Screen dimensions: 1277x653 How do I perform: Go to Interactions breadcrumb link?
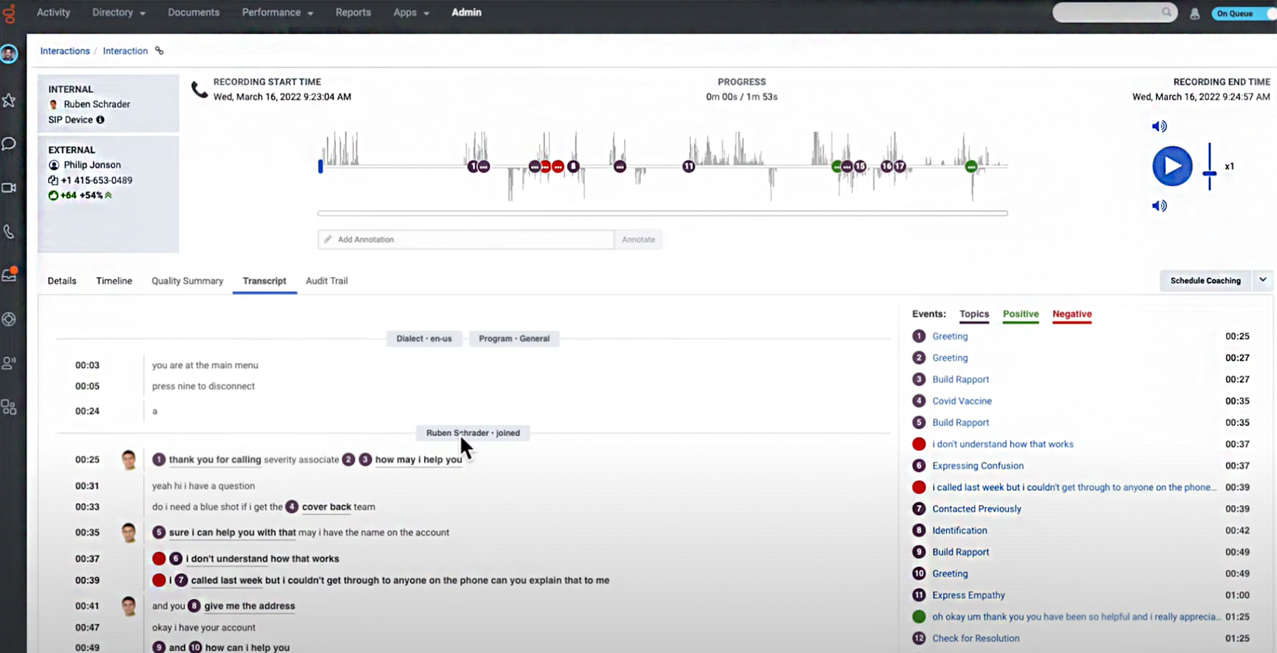click(65, 51)
